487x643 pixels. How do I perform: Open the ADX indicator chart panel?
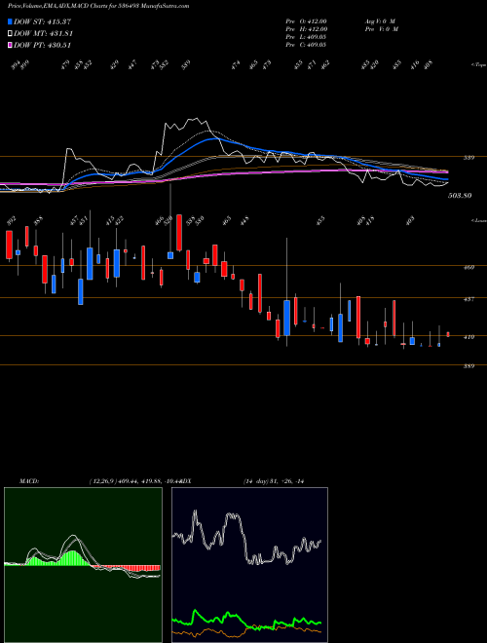[249, 565]
